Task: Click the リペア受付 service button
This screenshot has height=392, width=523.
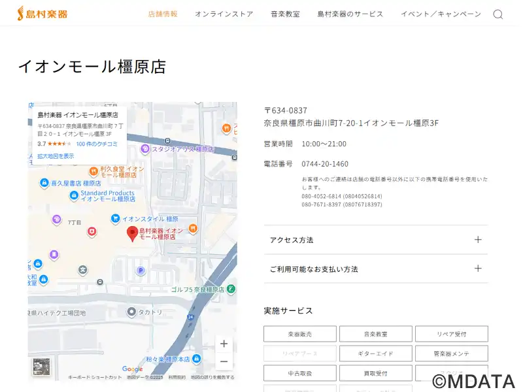Action: [x=452, y=334]
